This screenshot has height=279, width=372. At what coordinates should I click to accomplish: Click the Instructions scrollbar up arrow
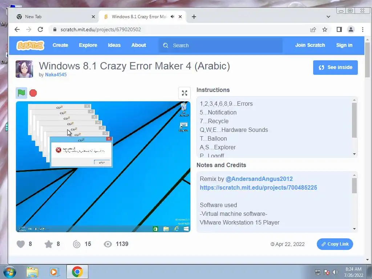(354, 100)
